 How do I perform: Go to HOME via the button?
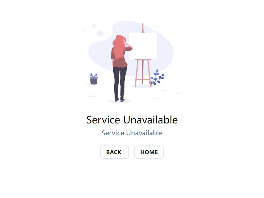(149, 152)
